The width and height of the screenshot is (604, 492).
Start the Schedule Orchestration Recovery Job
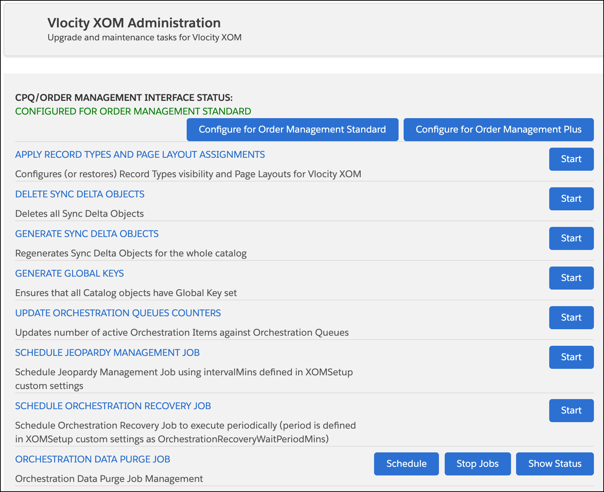click(x=571, y=411)
